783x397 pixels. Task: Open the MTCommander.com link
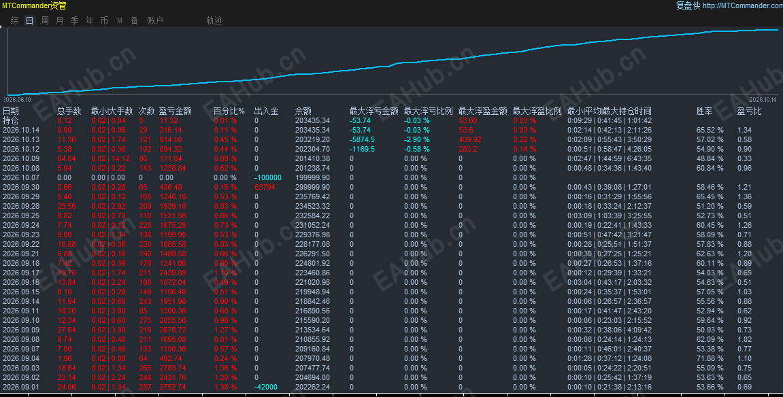(x=743, y=5)
